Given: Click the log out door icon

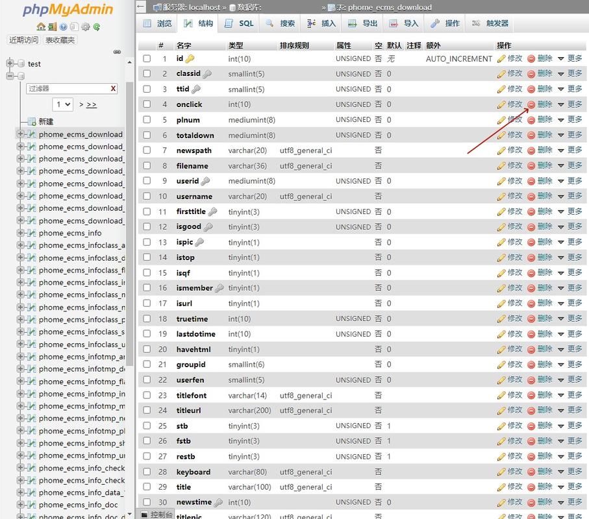Looking at the screenshot, I should point(51,27).
